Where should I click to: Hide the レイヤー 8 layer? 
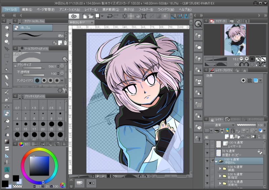coord(207,144)
